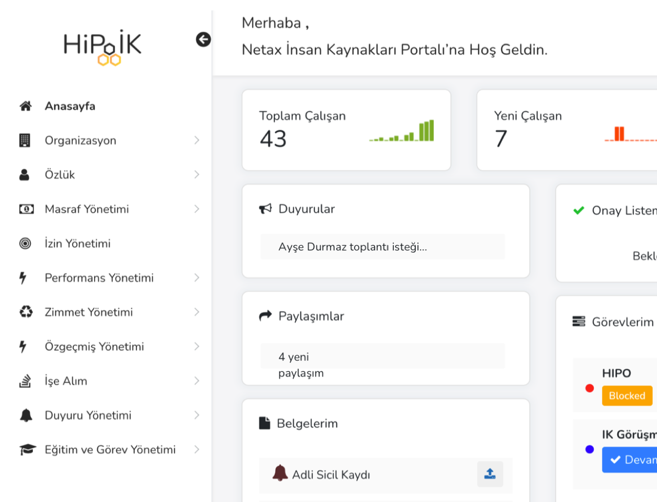Expand the Özgeçmiş Yönetimi chevron

point(197,346)
